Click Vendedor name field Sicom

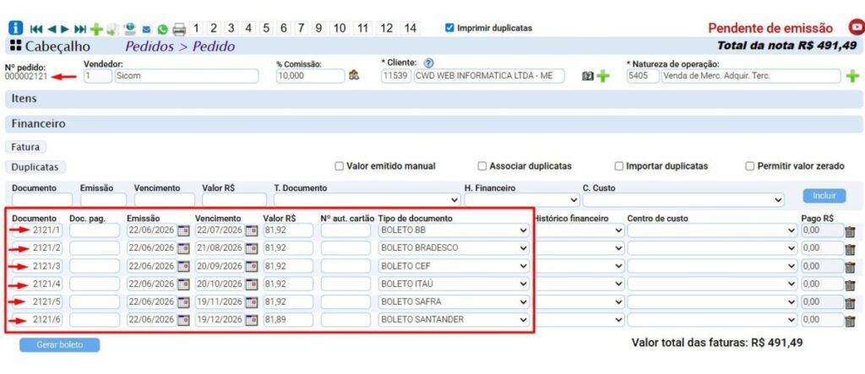(186, 76)
